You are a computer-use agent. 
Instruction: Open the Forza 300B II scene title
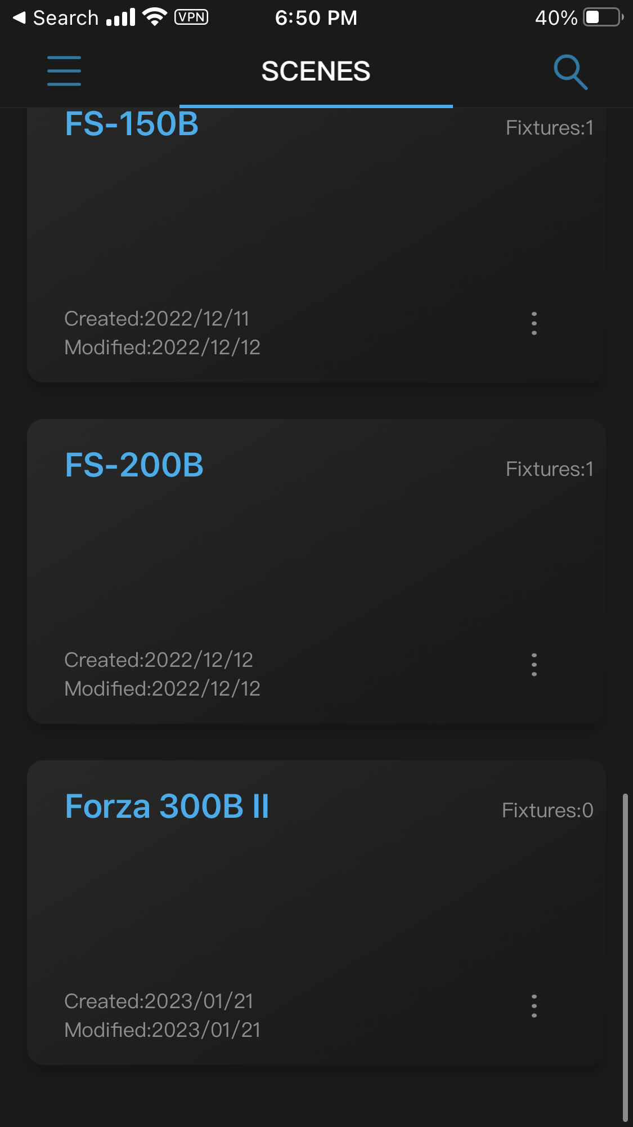click(167, 807)
